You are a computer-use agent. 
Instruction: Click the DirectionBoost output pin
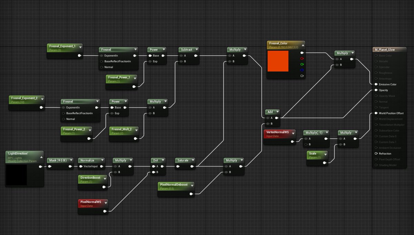coord(105,186)
